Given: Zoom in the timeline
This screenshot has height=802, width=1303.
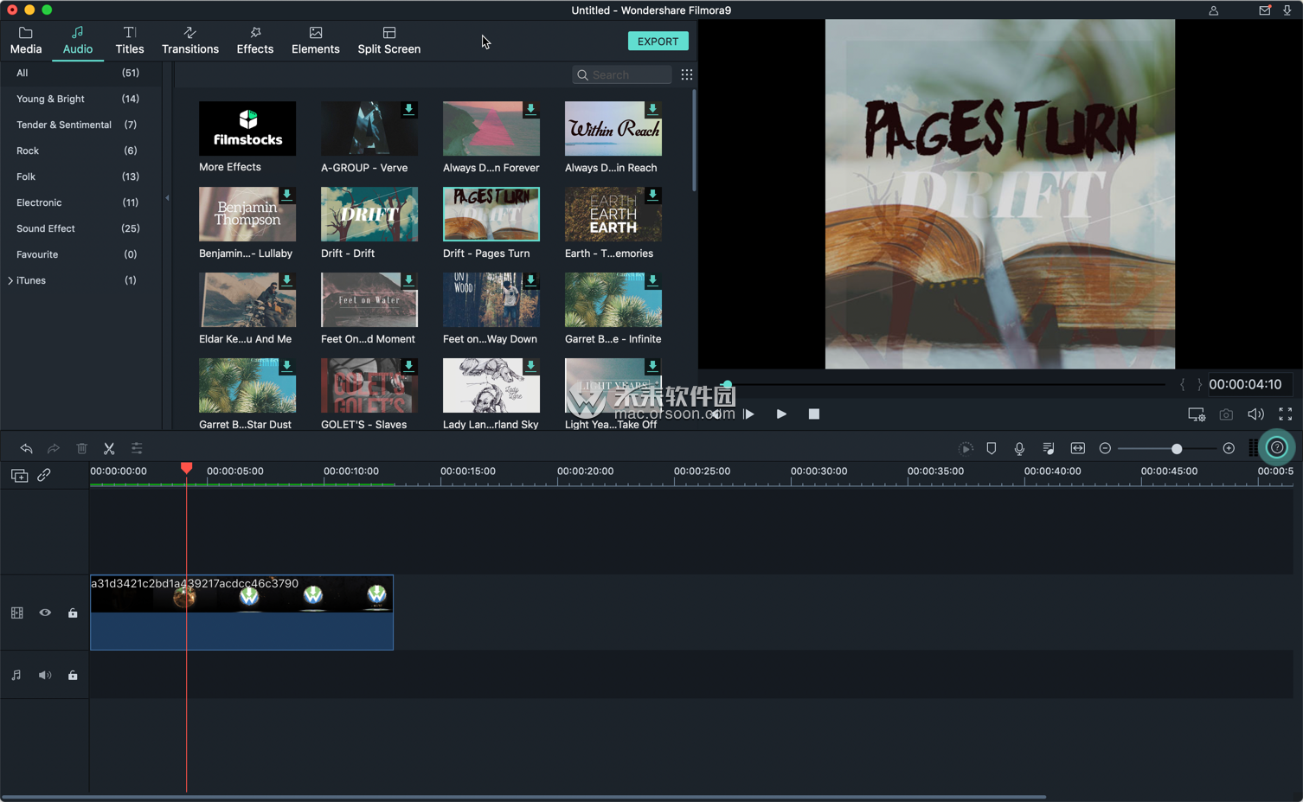Looking at the screenshot, I should [1229, 448].
